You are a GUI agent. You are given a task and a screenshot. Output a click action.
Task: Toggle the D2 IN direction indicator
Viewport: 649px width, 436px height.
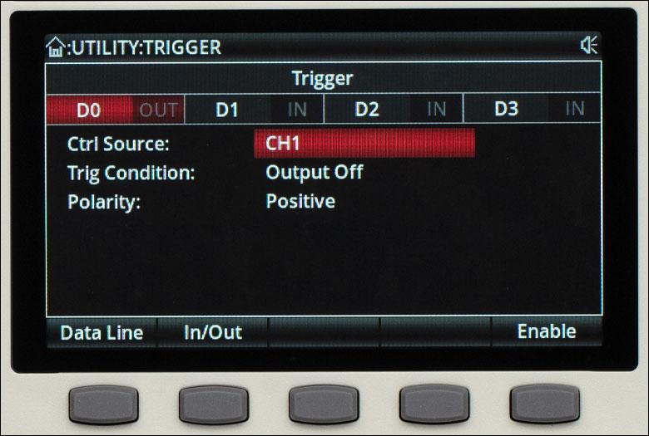point(436,109)
